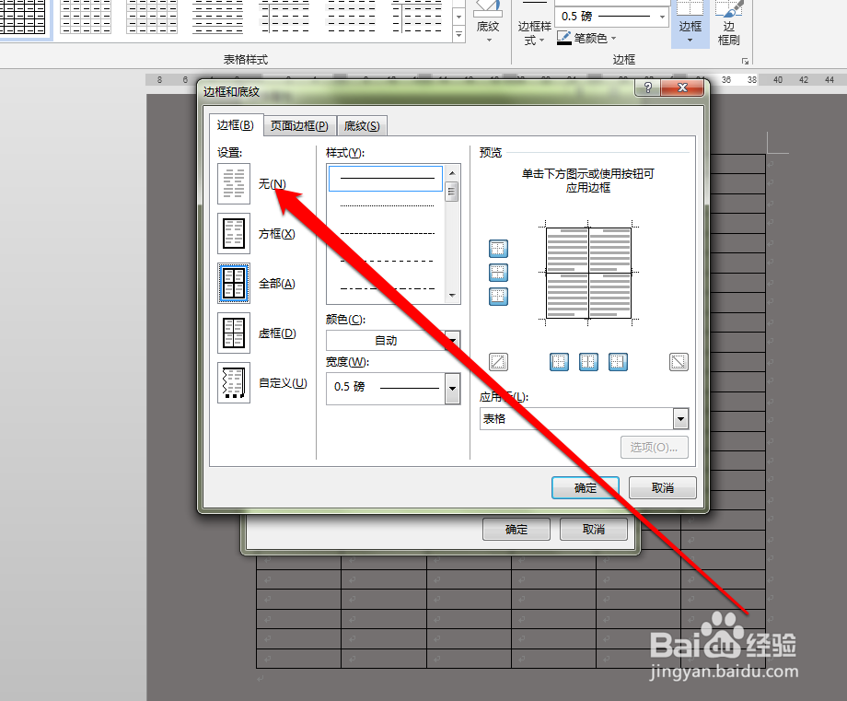The image size is (847, 701).
Task: Activate 边框刷 border painter tool
Action: (729, 23)
